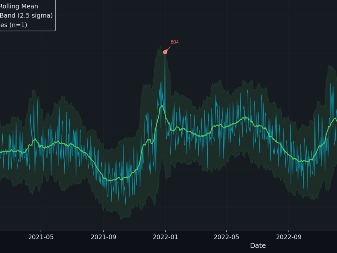
Task: Click the Rolling Mean legend entry
Action: (19, 6)
